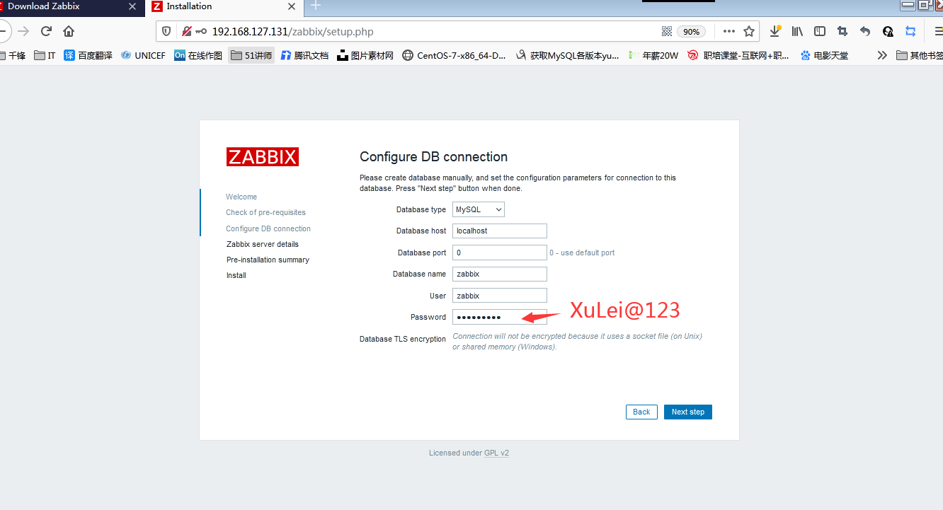Select the Installation tab

pos(224,6)
